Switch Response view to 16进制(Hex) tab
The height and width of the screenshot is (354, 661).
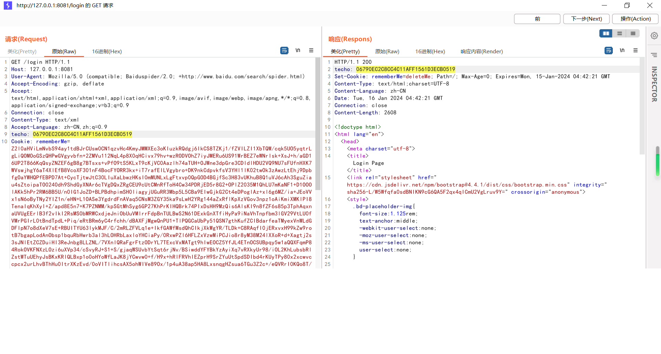pyautogui.click(x=430, y=52)
